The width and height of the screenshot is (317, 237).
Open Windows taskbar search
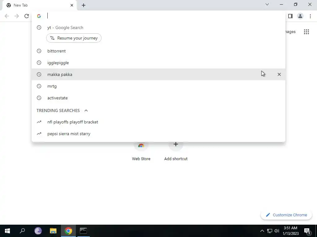tap(22, 231)
